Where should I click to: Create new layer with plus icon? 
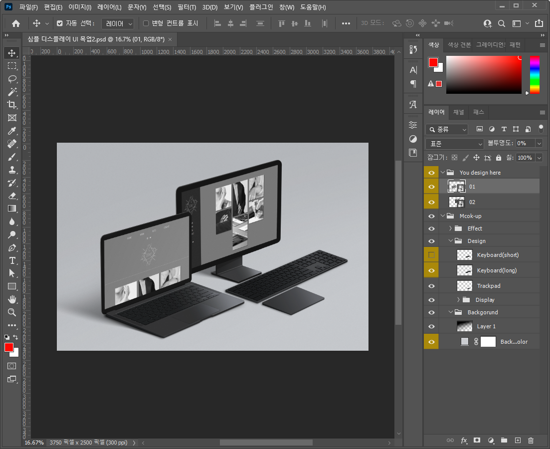click(518, 440)
